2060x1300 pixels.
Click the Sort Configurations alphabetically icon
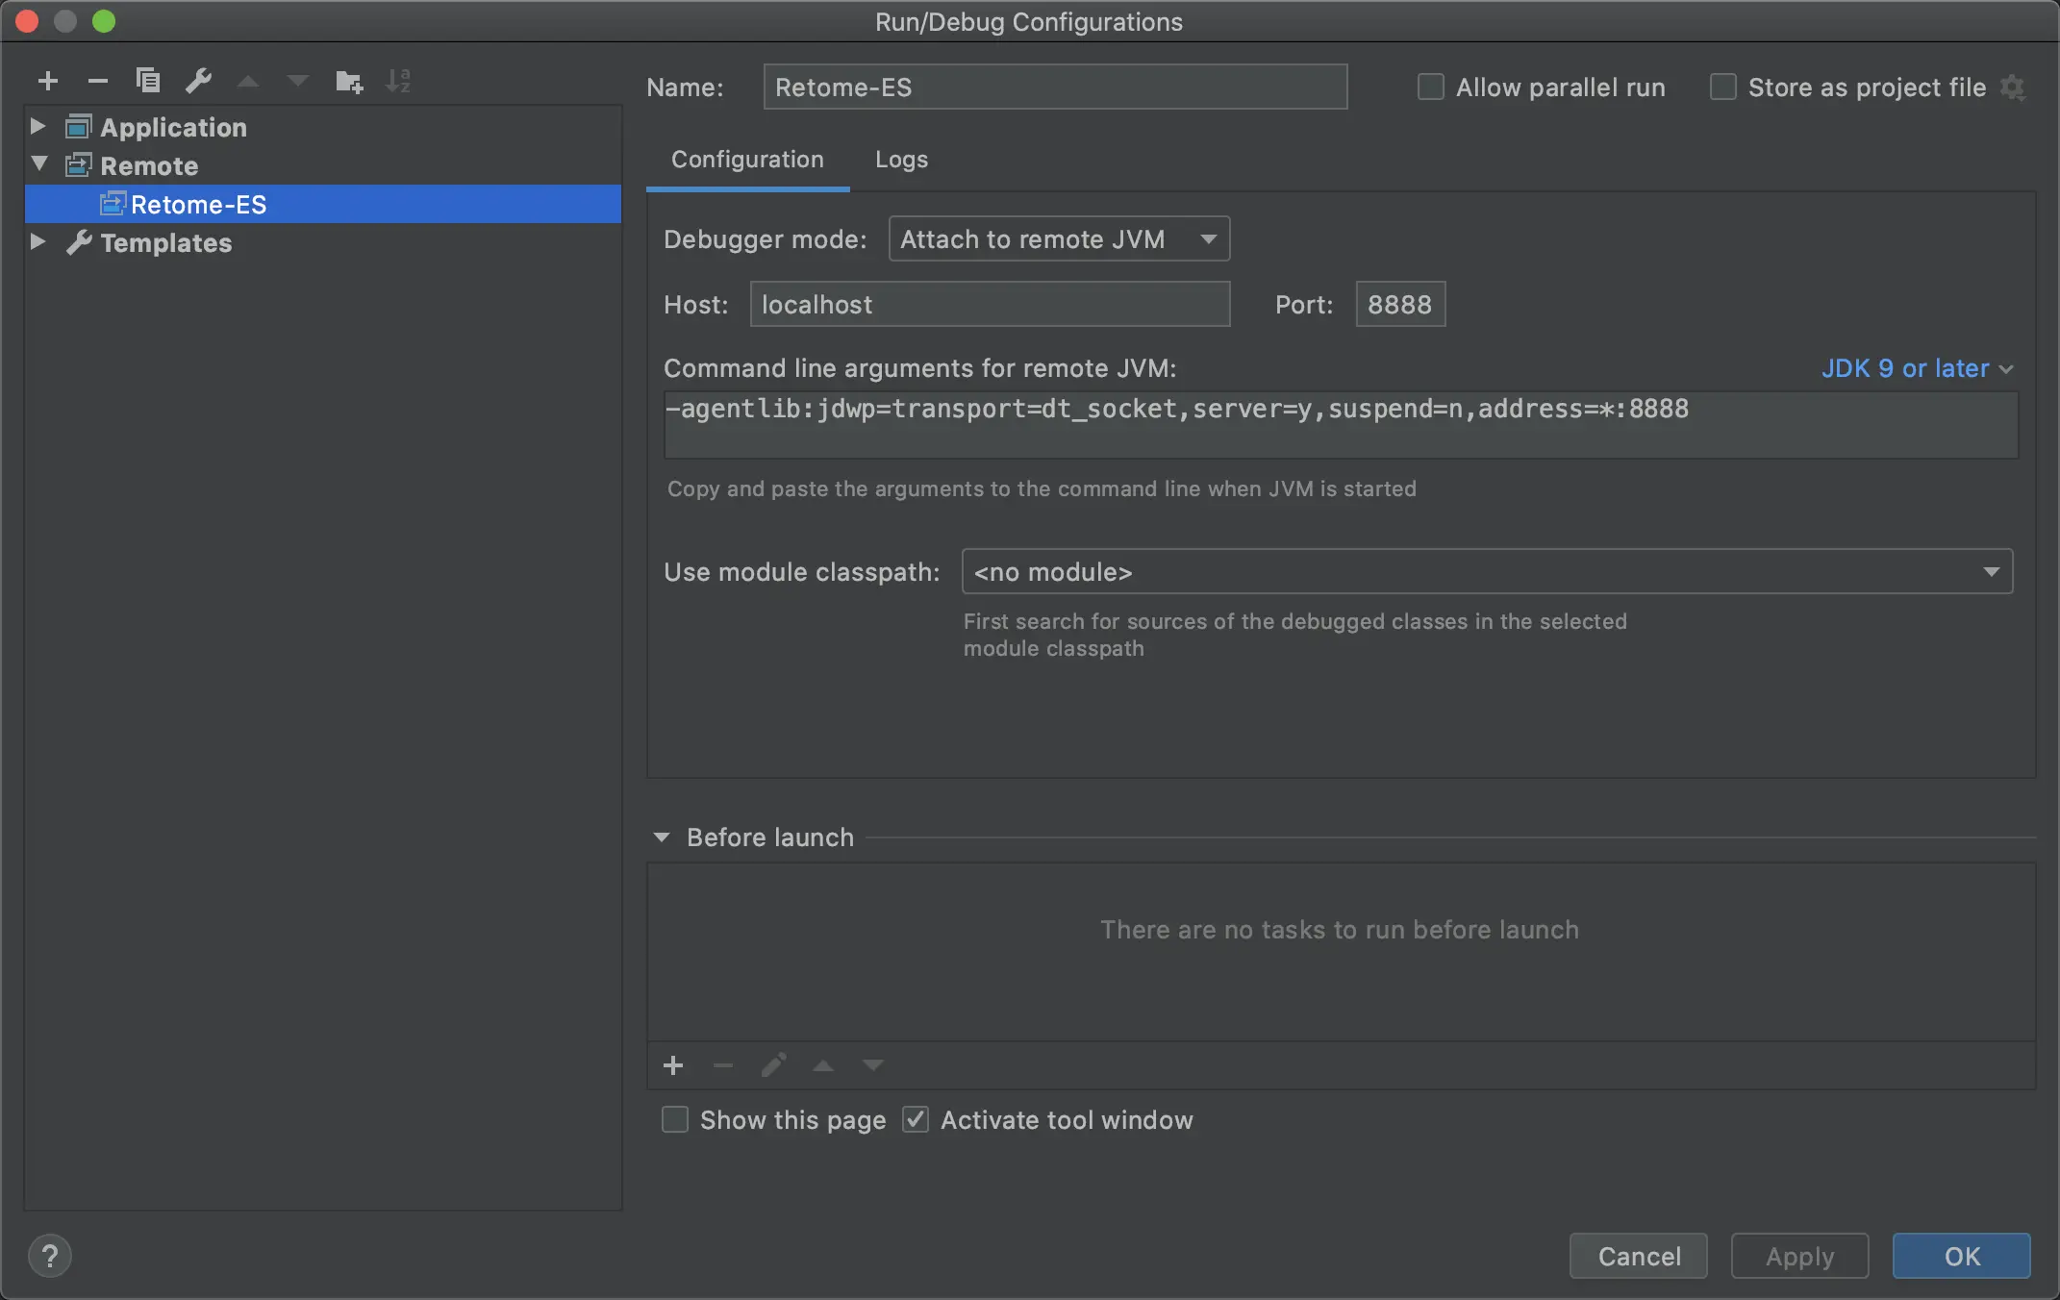[x=397, y=82]
